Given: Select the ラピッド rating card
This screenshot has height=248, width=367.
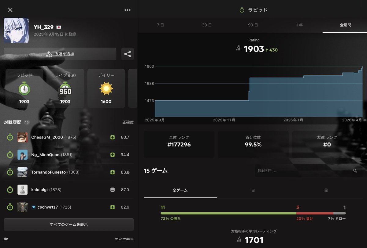Looking at the screenshot, I should [x=24, y=88].
